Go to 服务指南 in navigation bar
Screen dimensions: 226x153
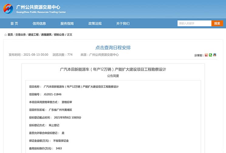pyautogui.click(x=67, y=23)
